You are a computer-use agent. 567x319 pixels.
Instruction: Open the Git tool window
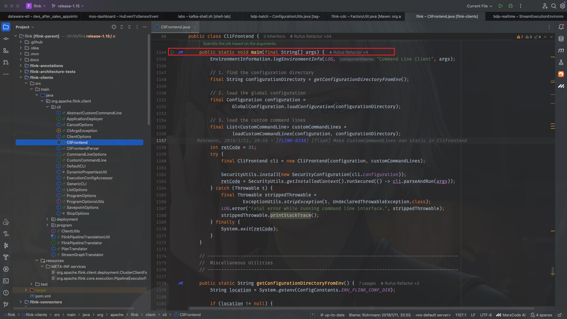(6, 305)
